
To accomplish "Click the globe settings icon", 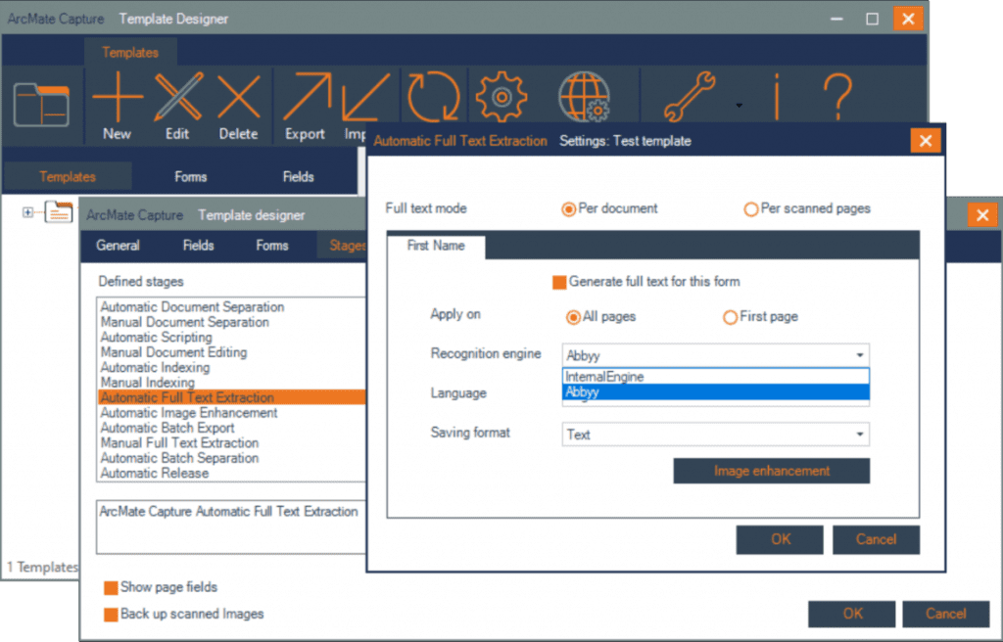I will click(x=584, y=99).
